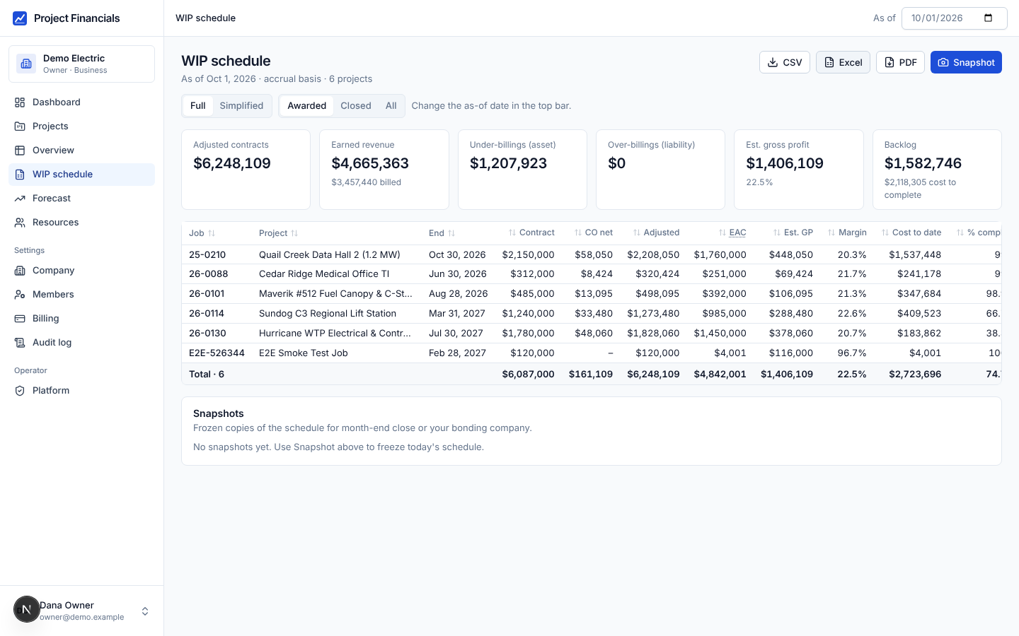
Task: Click the Platform shield icon in sidebar
Action: point(20,391)
